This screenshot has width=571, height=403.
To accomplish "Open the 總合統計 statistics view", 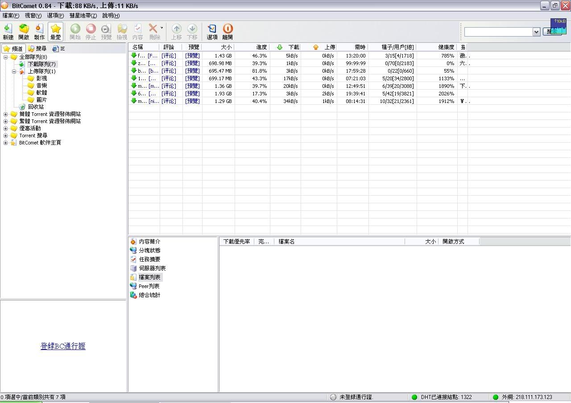I will coord(149,295).
